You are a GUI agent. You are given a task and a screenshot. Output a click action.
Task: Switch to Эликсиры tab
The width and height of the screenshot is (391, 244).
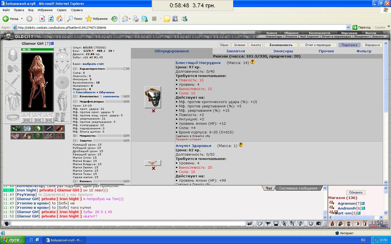point(283,51)
